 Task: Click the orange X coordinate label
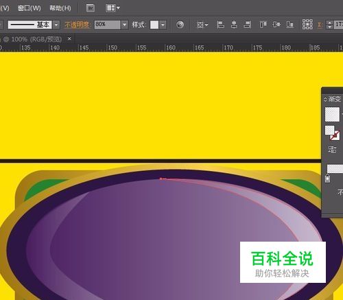320,25
